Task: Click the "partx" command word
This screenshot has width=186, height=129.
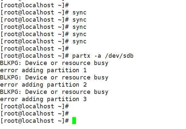Action: [x=81, y=56]
